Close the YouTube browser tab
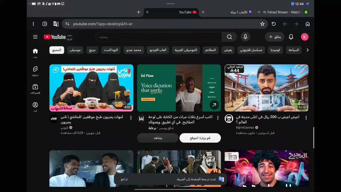The width and height of the screenshot is (341, 192). [147, 12]
